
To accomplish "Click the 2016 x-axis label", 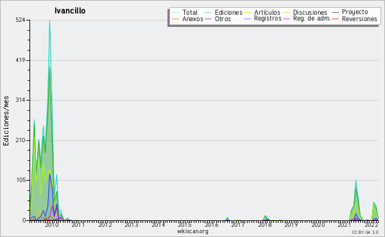I will click(x=211, y=224).
